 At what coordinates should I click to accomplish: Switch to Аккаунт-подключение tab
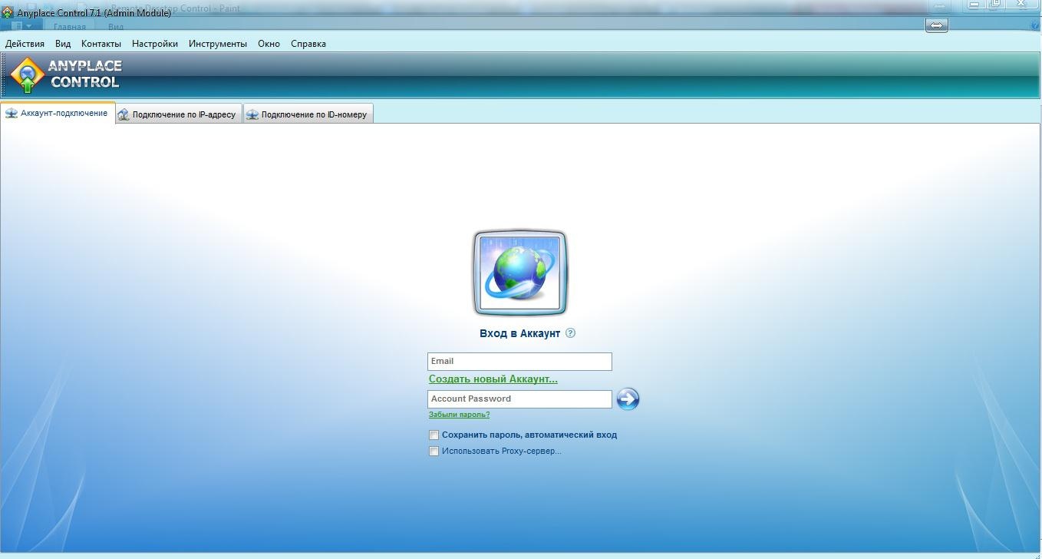coord(58,113)
